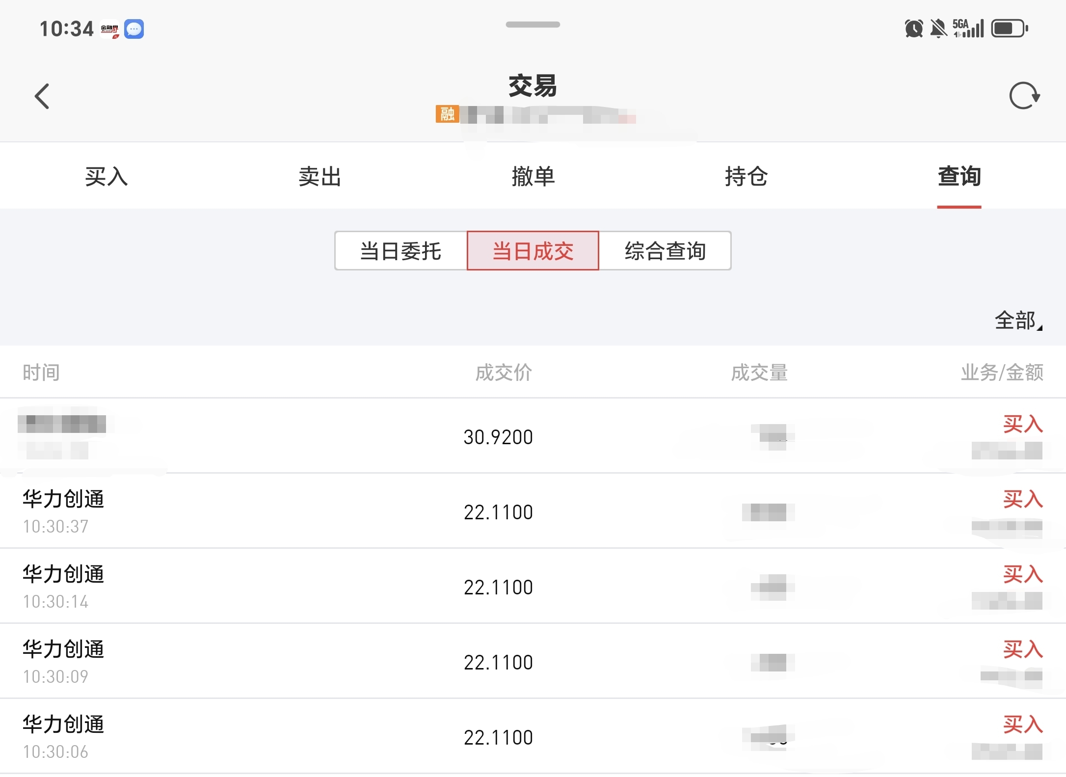
Task: Switch to the 持仓 tab
Action: (746, 176)
